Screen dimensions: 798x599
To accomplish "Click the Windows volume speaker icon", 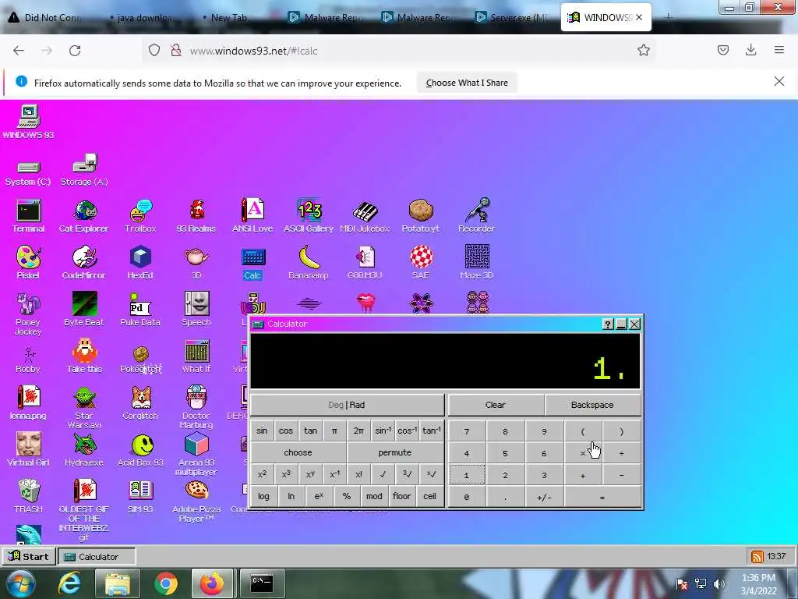I will (x=719, y=583).
